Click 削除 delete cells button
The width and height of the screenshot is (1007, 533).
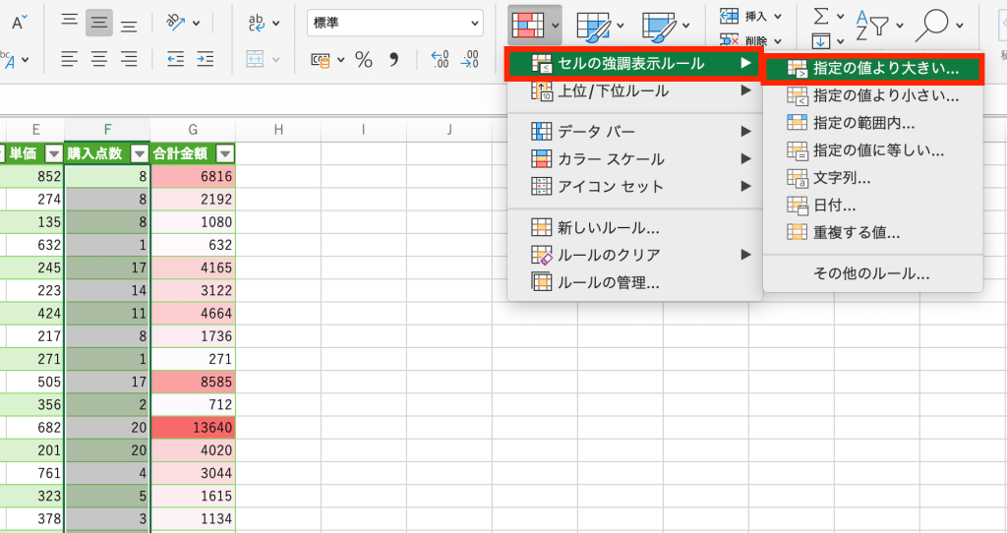tap(753, 40)
